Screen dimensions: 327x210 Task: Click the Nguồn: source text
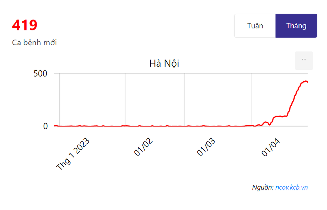click(x=263, y=187)
